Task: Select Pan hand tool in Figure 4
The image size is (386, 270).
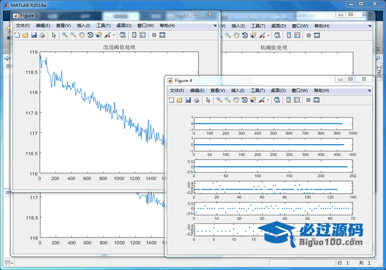Action: pos(236,100)
